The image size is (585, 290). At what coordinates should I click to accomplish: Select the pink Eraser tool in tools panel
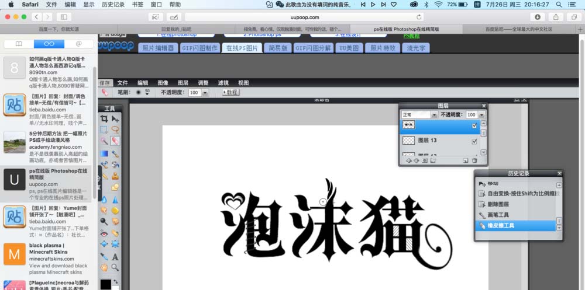115,141
